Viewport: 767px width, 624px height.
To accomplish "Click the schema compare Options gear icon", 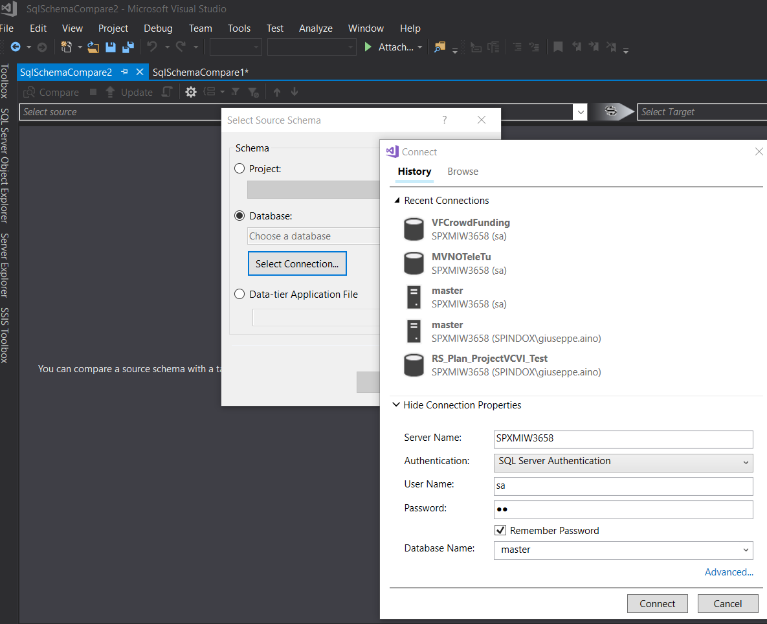I will point(190,93).
